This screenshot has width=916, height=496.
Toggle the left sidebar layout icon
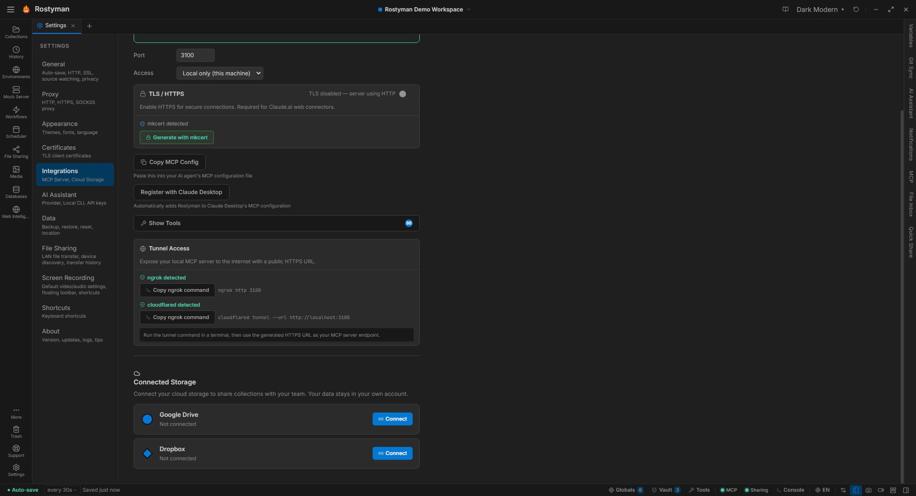856,490
